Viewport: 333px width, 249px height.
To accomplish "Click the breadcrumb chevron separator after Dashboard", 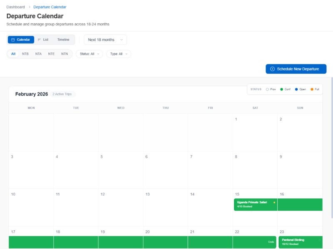I will [29, 7].
